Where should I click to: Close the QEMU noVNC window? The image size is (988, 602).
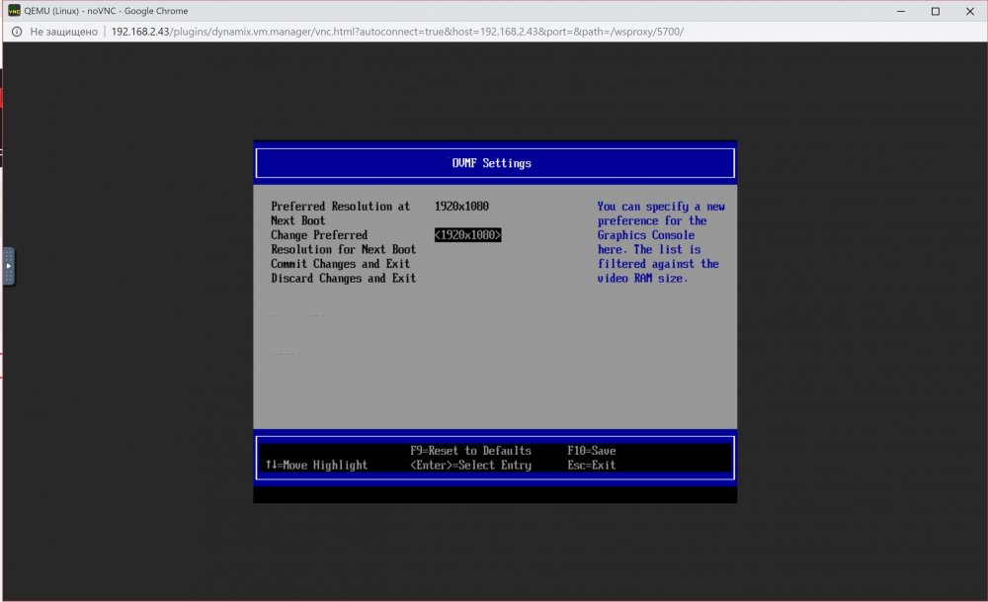(x=970, y=11)
